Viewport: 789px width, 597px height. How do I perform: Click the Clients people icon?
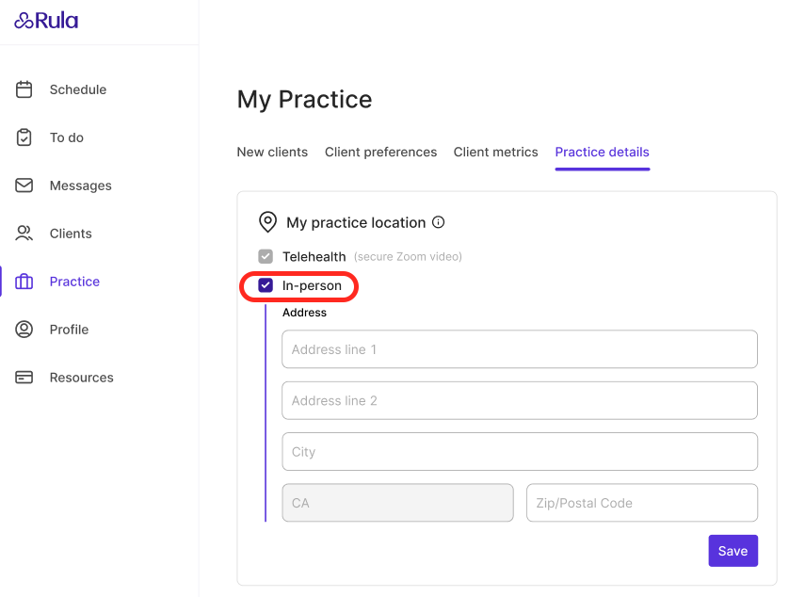24,234
